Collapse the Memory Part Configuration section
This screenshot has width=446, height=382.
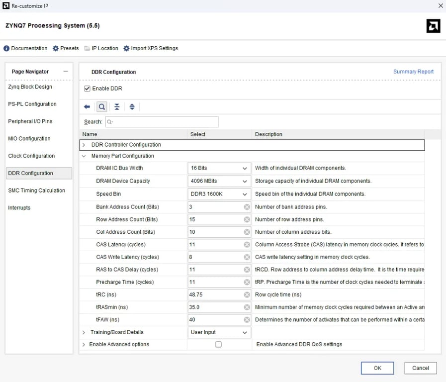[x=84, y=156]
